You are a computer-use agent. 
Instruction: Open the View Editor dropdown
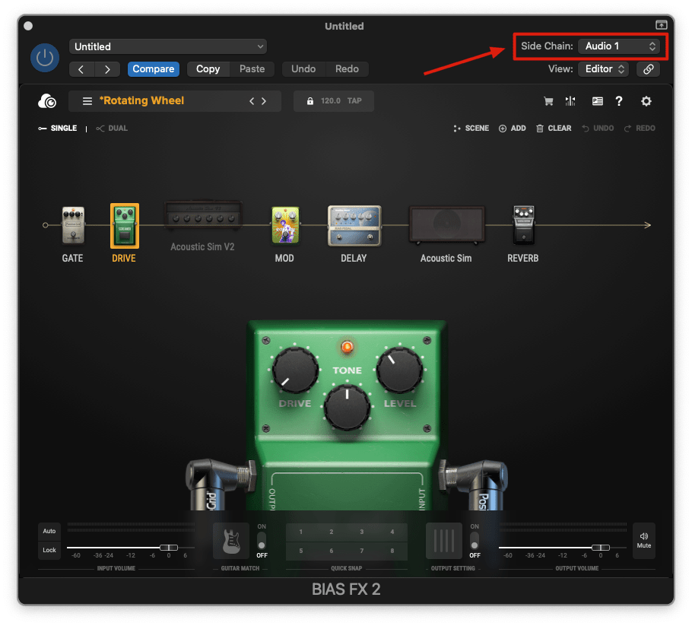603,68
